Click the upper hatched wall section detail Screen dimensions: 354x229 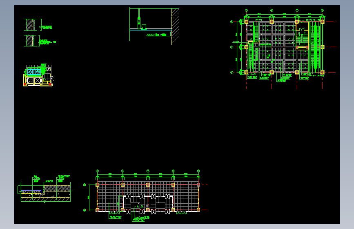[x=38, y=24]
